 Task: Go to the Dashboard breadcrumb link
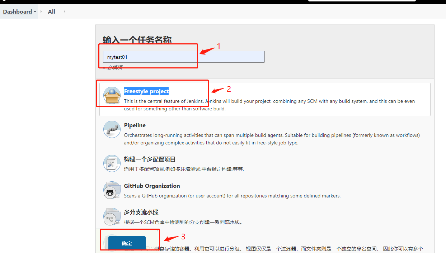click(x=18, y=11)
